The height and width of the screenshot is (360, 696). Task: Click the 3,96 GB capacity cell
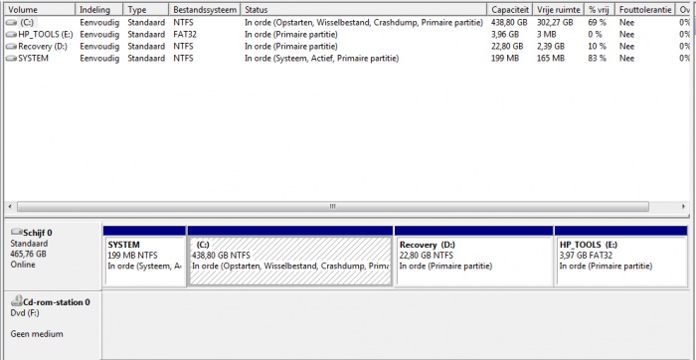(505, 34)
